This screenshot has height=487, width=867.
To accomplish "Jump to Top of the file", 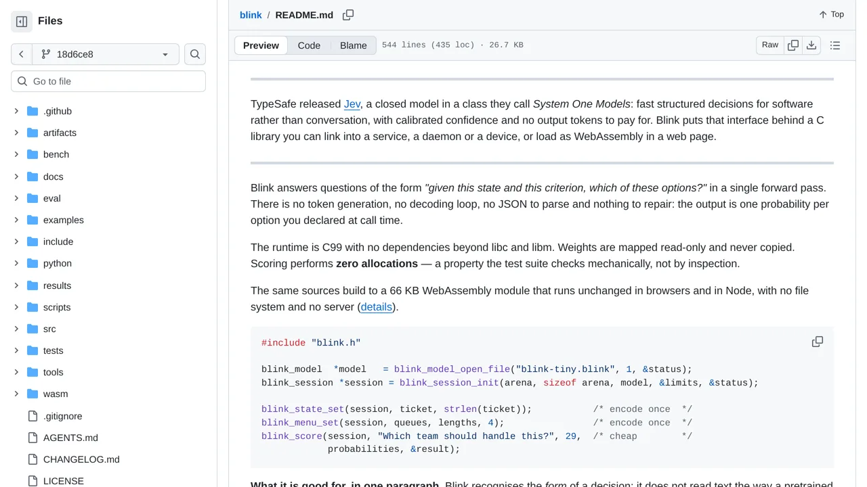I will (831, 14).
